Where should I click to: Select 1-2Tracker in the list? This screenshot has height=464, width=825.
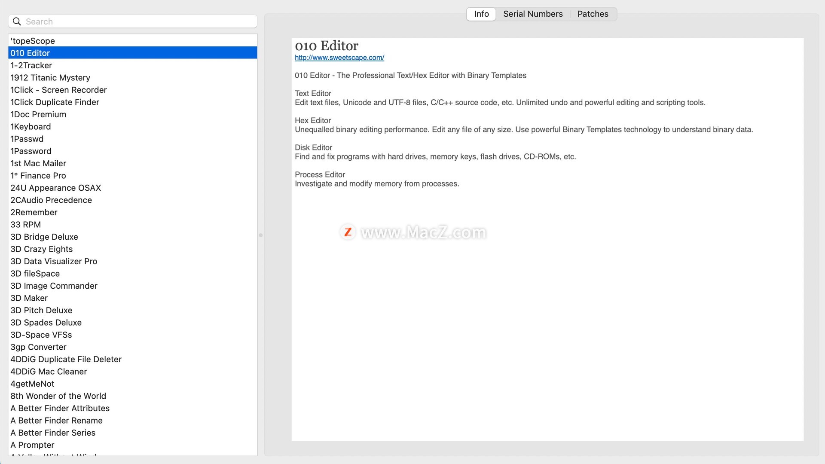[x=133, y=65]
